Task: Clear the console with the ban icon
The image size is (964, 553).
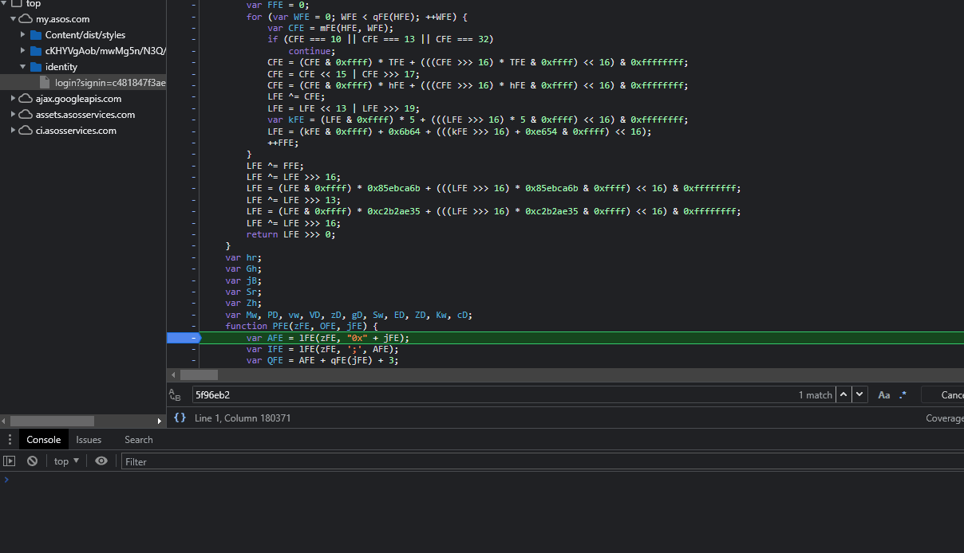Action: tap(32, 461)
